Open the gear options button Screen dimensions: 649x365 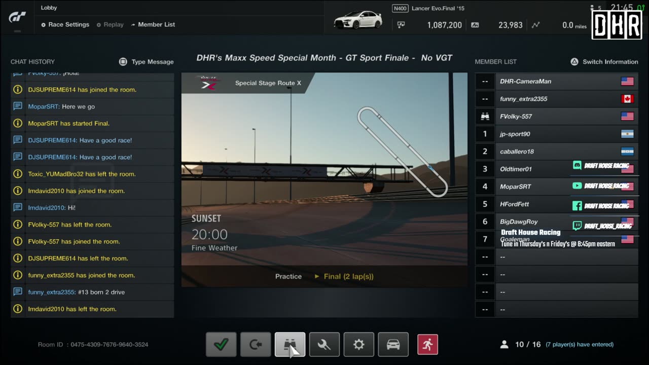359,345
